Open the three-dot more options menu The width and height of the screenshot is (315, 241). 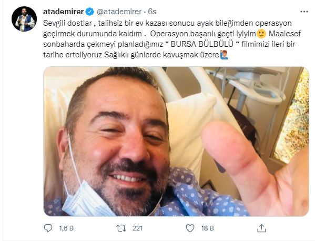click(x=304, y=12)
